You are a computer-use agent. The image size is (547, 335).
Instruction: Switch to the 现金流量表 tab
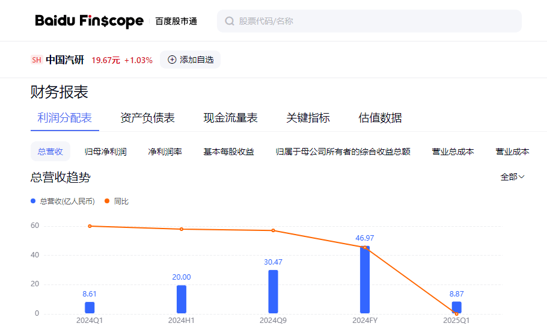pos(230,118)
